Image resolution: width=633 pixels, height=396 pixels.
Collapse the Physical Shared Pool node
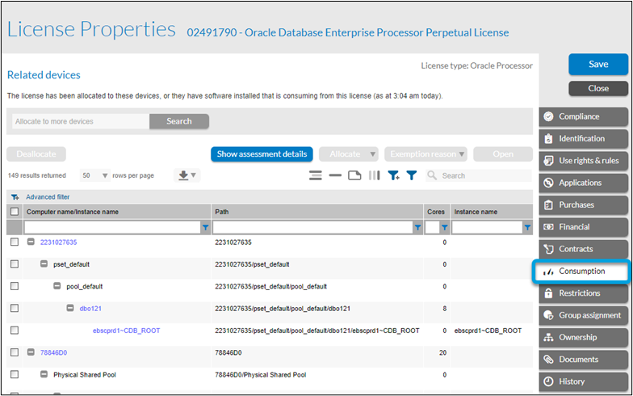click(x=44, y=374)
